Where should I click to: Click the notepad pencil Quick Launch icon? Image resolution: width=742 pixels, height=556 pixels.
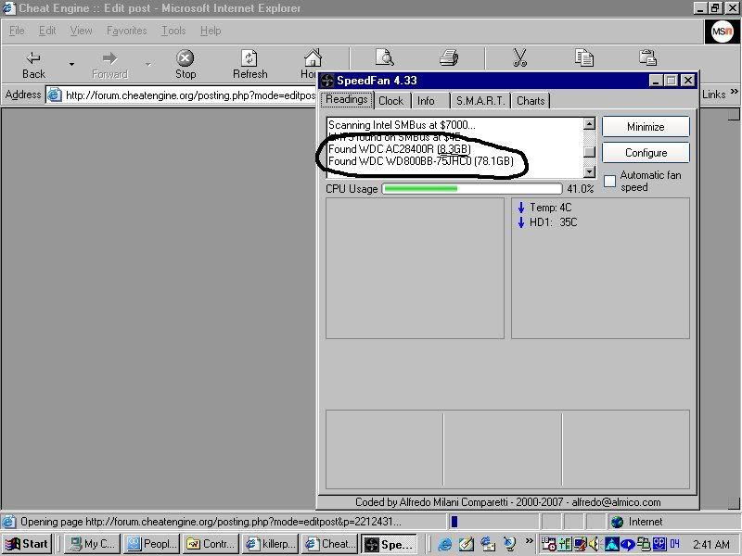[x=467, y=544]
